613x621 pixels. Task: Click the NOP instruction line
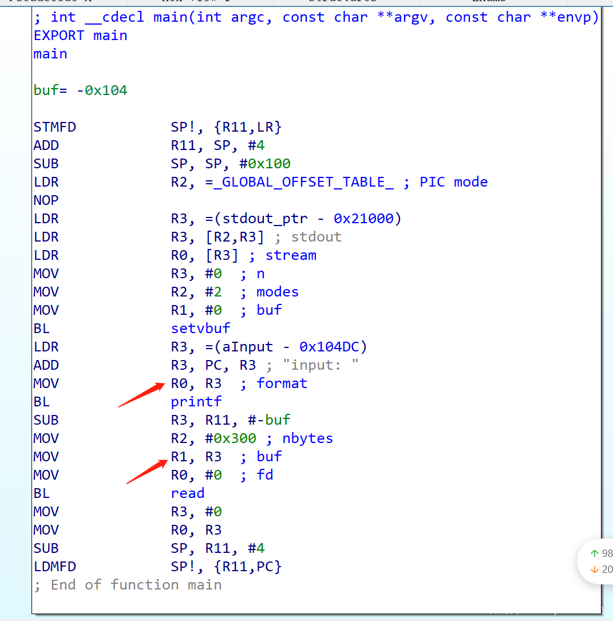tap(46, 200)
